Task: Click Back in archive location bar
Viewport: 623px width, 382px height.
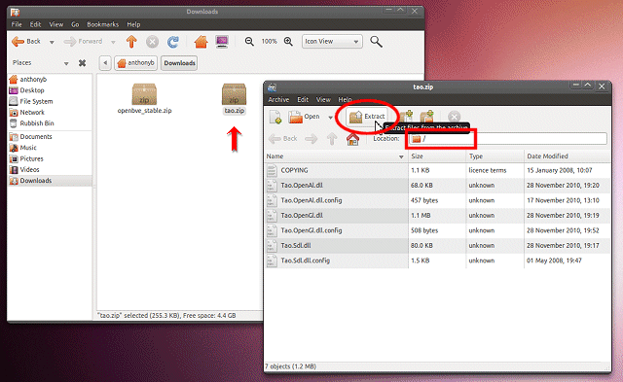Action: pyautogui.click(x=283, y=138)
